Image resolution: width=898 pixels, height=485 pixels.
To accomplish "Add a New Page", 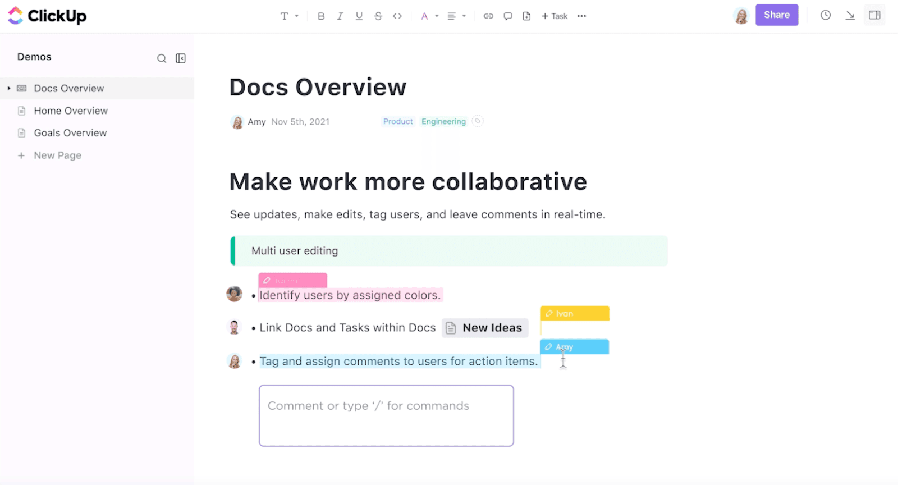I will [49, 155].
